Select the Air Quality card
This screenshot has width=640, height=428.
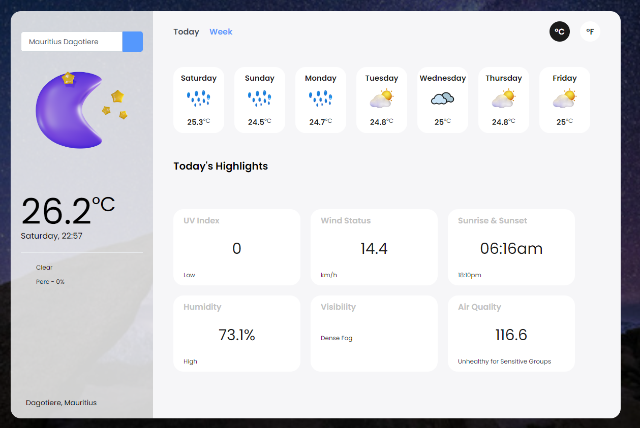click(511, 334)
